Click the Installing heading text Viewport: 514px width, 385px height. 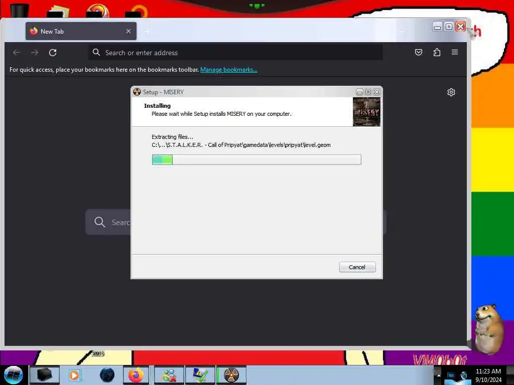coord(157,105)
